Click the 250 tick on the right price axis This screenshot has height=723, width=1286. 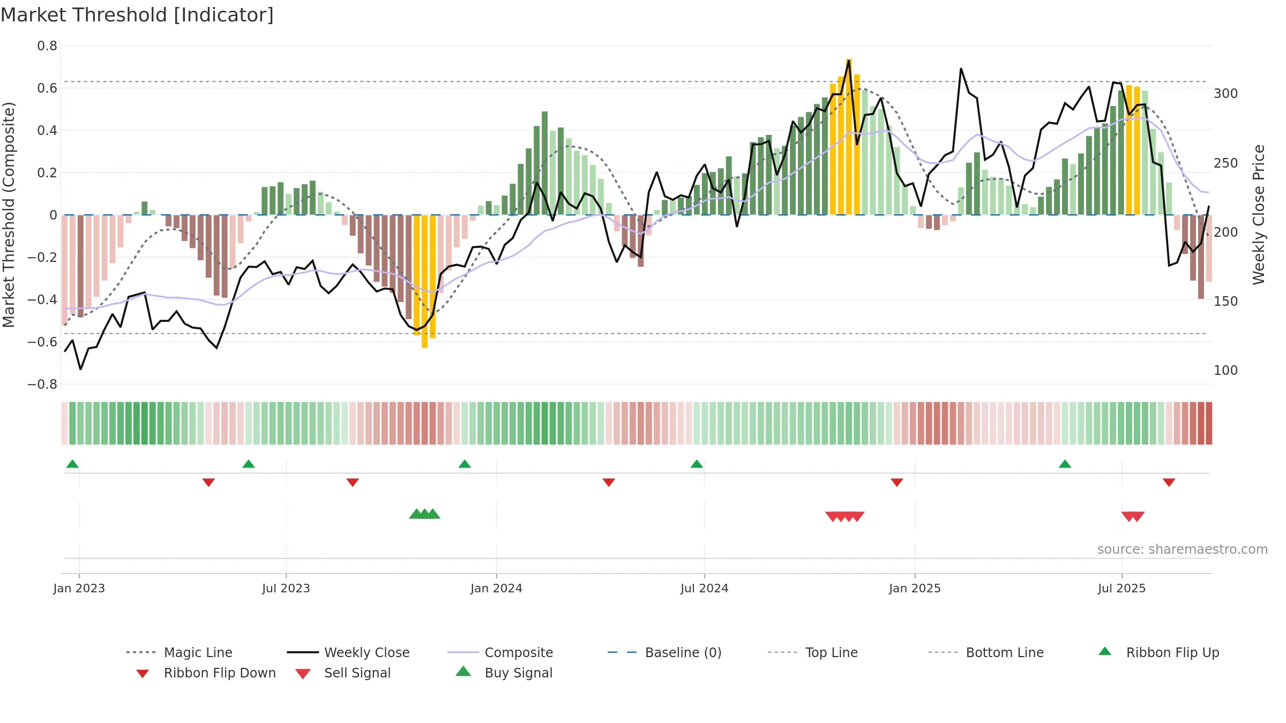coord(1226,163)
